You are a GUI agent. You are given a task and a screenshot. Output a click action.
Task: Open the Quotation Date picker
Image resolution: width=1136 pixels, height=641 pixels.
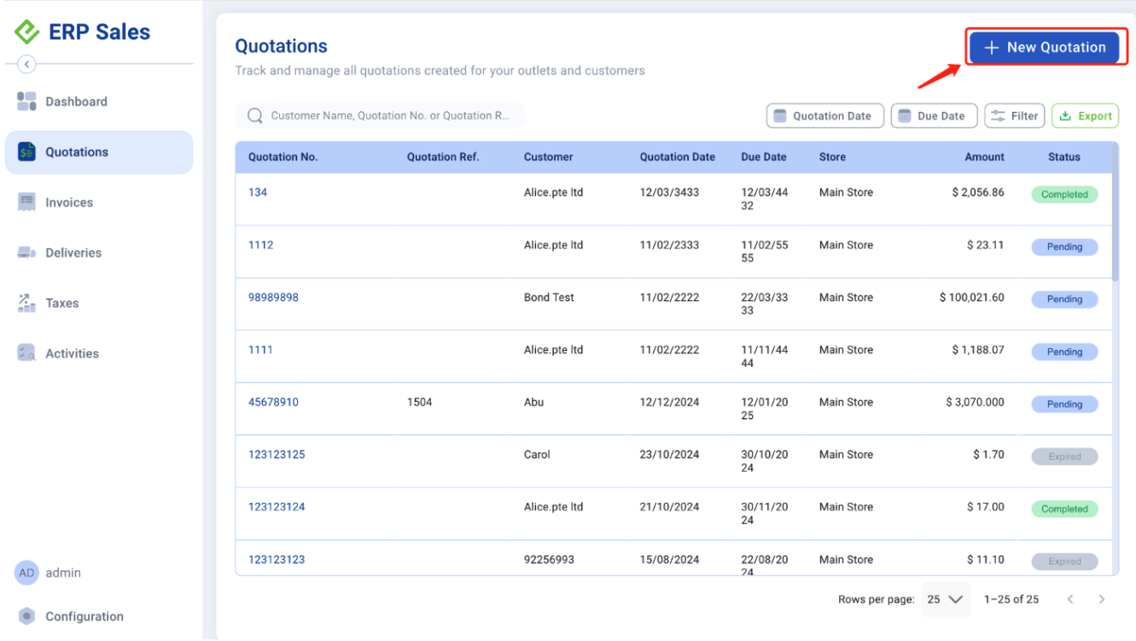pos(823,116)
